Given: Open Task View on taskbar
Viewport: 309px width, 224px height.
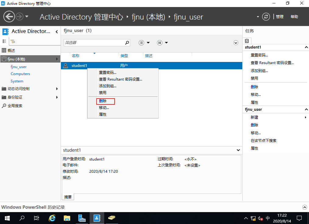Looking at the screenshot, I should point(37,218).
